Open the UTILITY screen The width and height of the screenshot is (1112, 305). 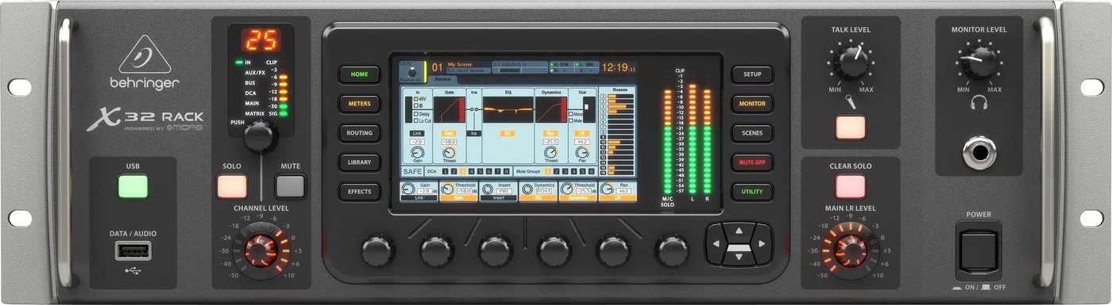752,192
